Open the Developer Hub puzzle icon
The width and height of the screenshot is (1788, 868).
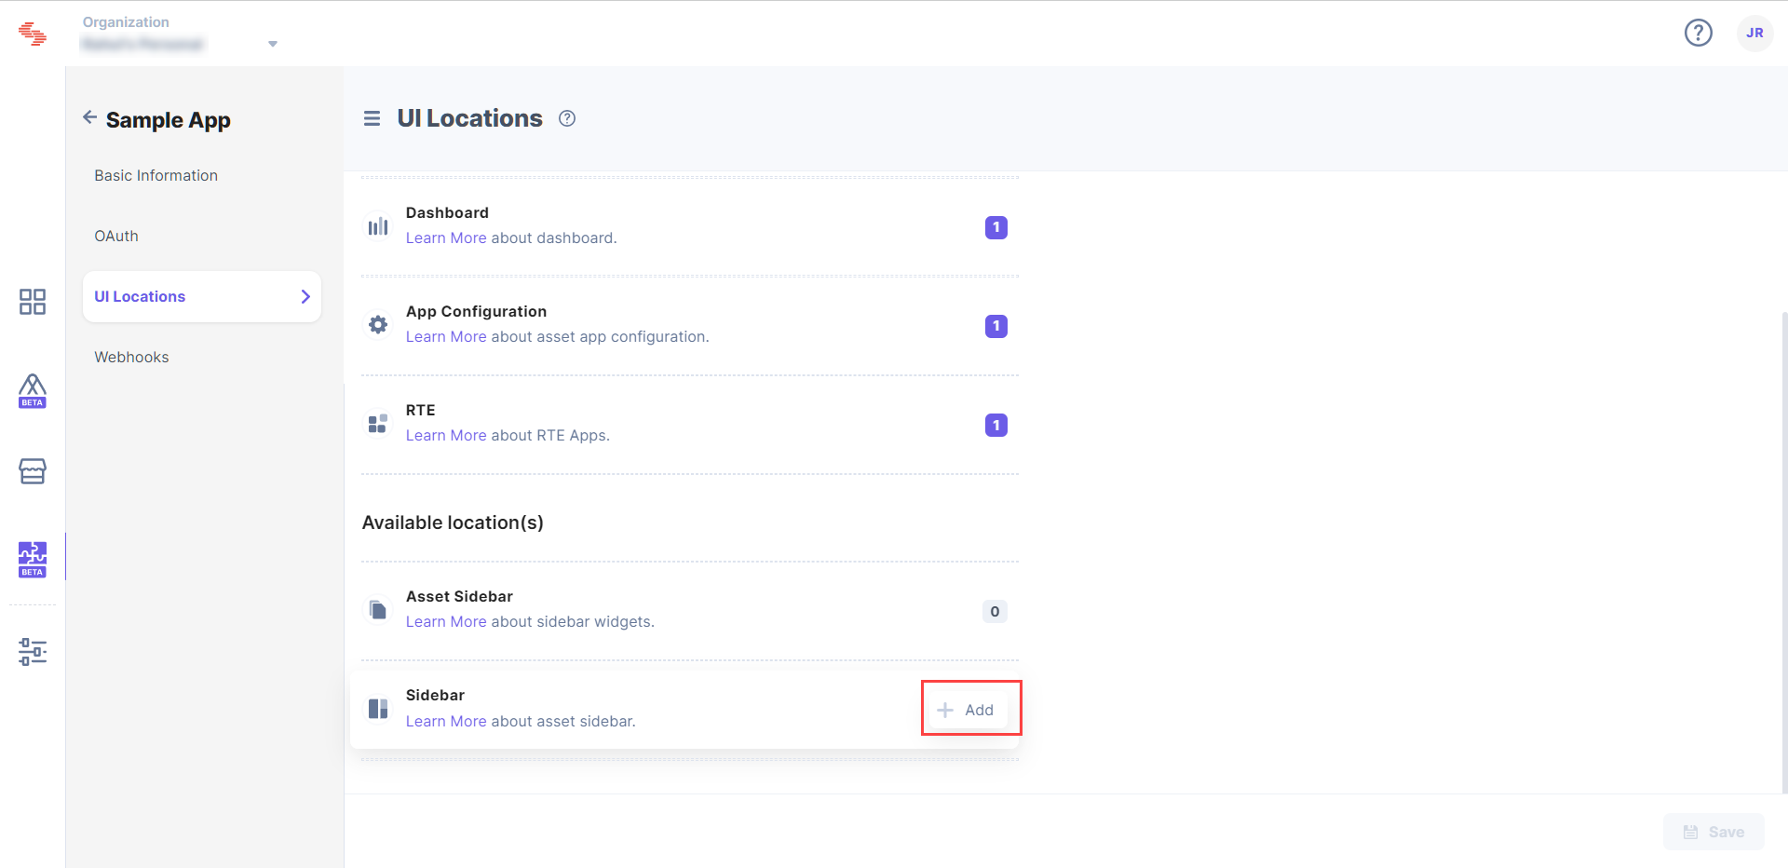pos(33,559)
